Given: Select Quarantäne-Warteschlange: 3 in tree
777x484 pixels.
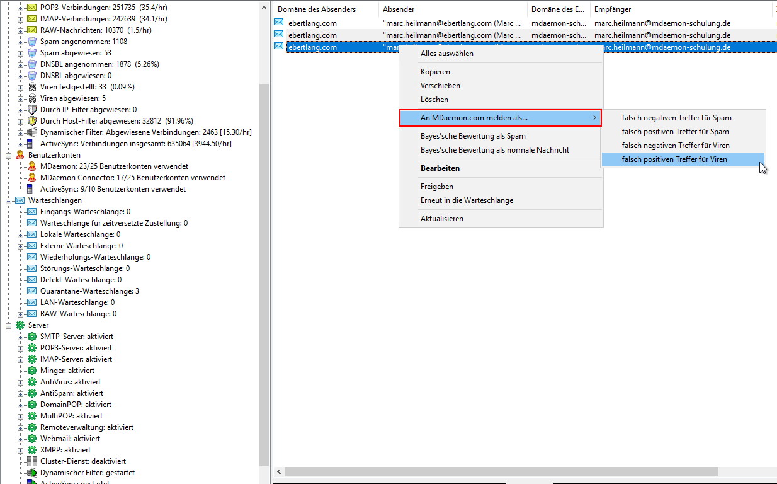Looking at the screenshot, I should 89,291.
